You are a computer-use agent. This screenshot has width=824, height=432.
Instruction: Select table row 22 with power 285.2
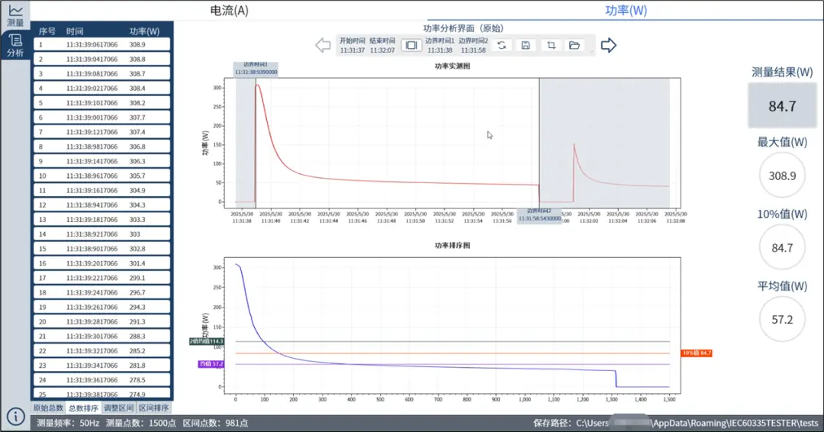coord(102,350)
